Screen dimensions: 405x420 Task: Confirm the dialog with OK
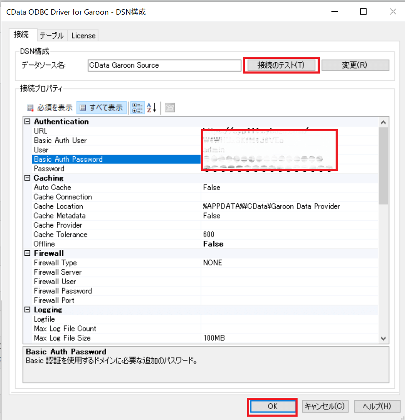click(273, 406)
